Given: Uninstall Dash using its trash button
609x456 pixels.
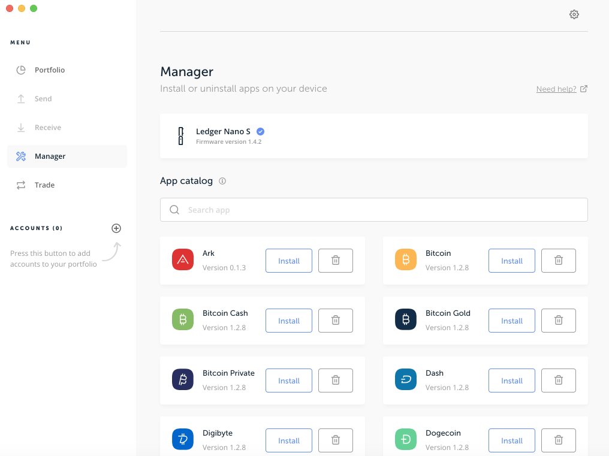Looking at the screenshot, I should tap(559, 380).
